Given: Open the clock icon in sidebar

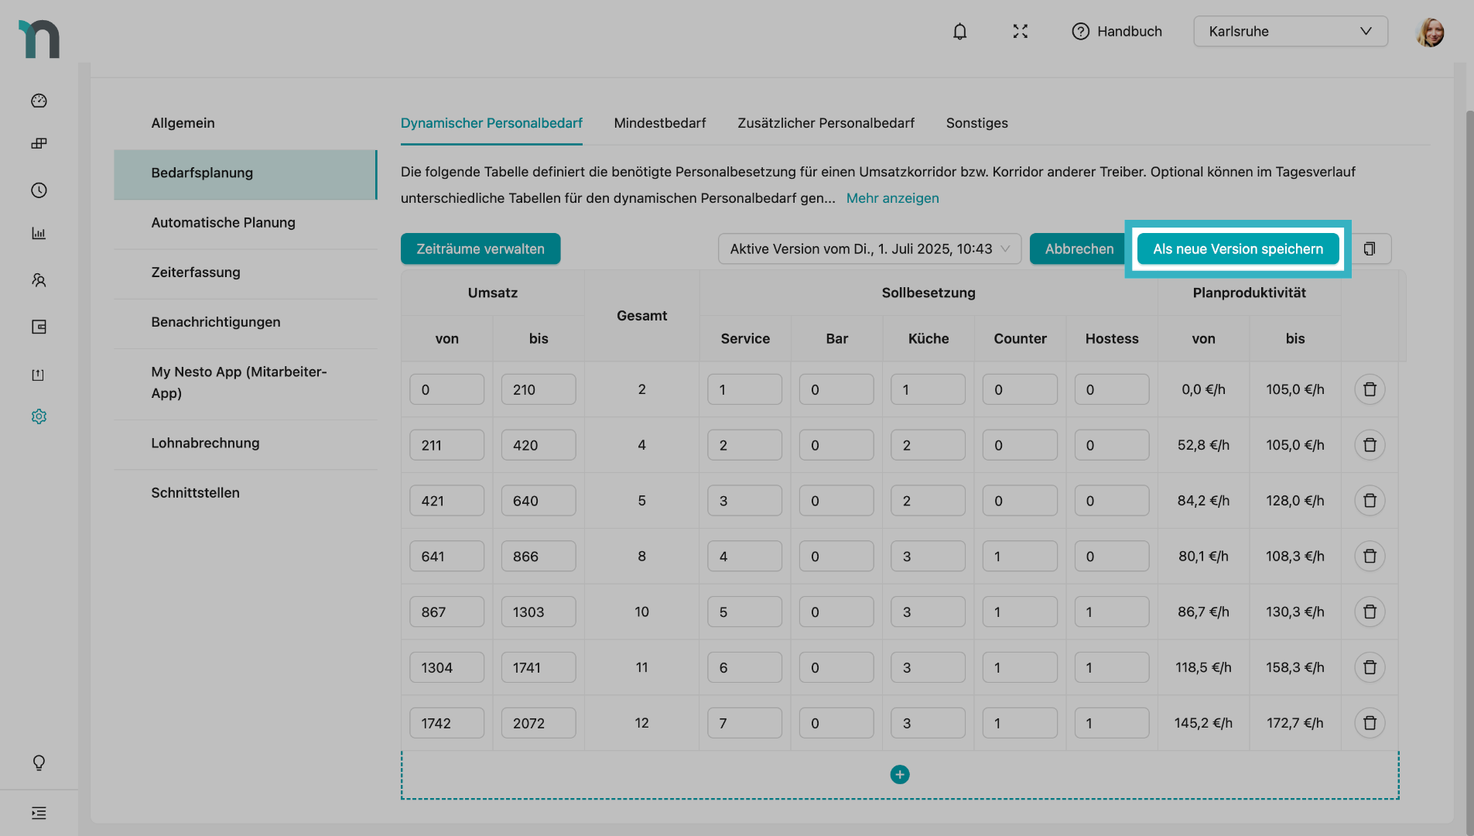Looking at the screenshot, I should pyautogui.click(x=39, y=190).
